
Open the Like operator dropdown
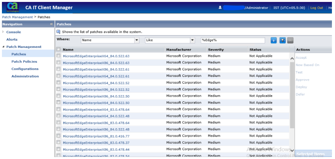click(x=192, y=40)
